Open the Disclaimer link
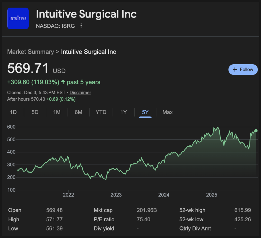This screenshot has width=261, height=238. click(80, 92)
